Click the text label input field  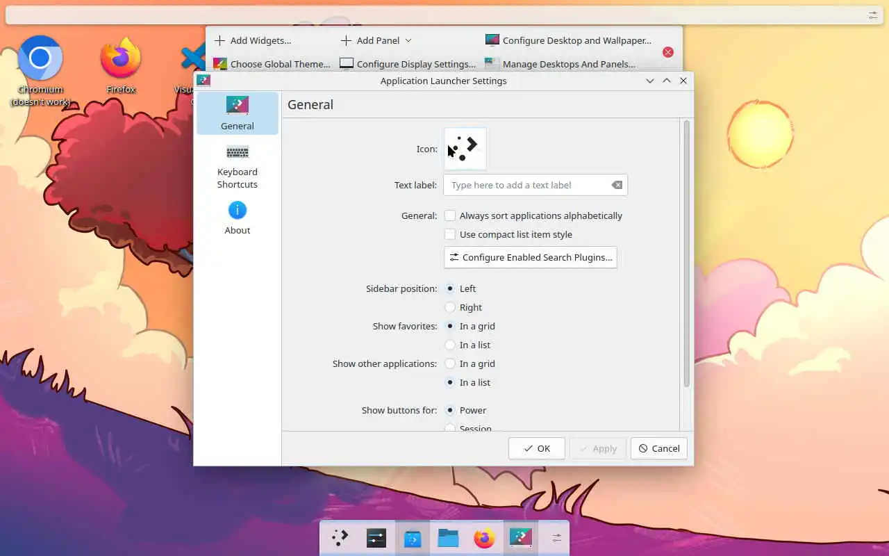[535, 185]
